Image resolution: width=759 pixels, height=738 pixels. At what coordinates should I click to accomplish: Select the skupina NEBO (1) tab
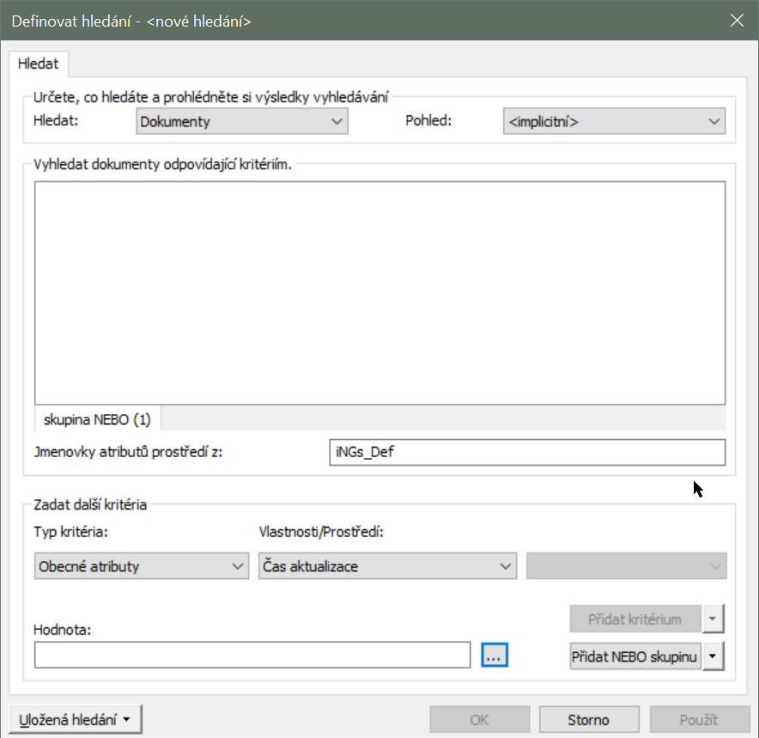97,419
